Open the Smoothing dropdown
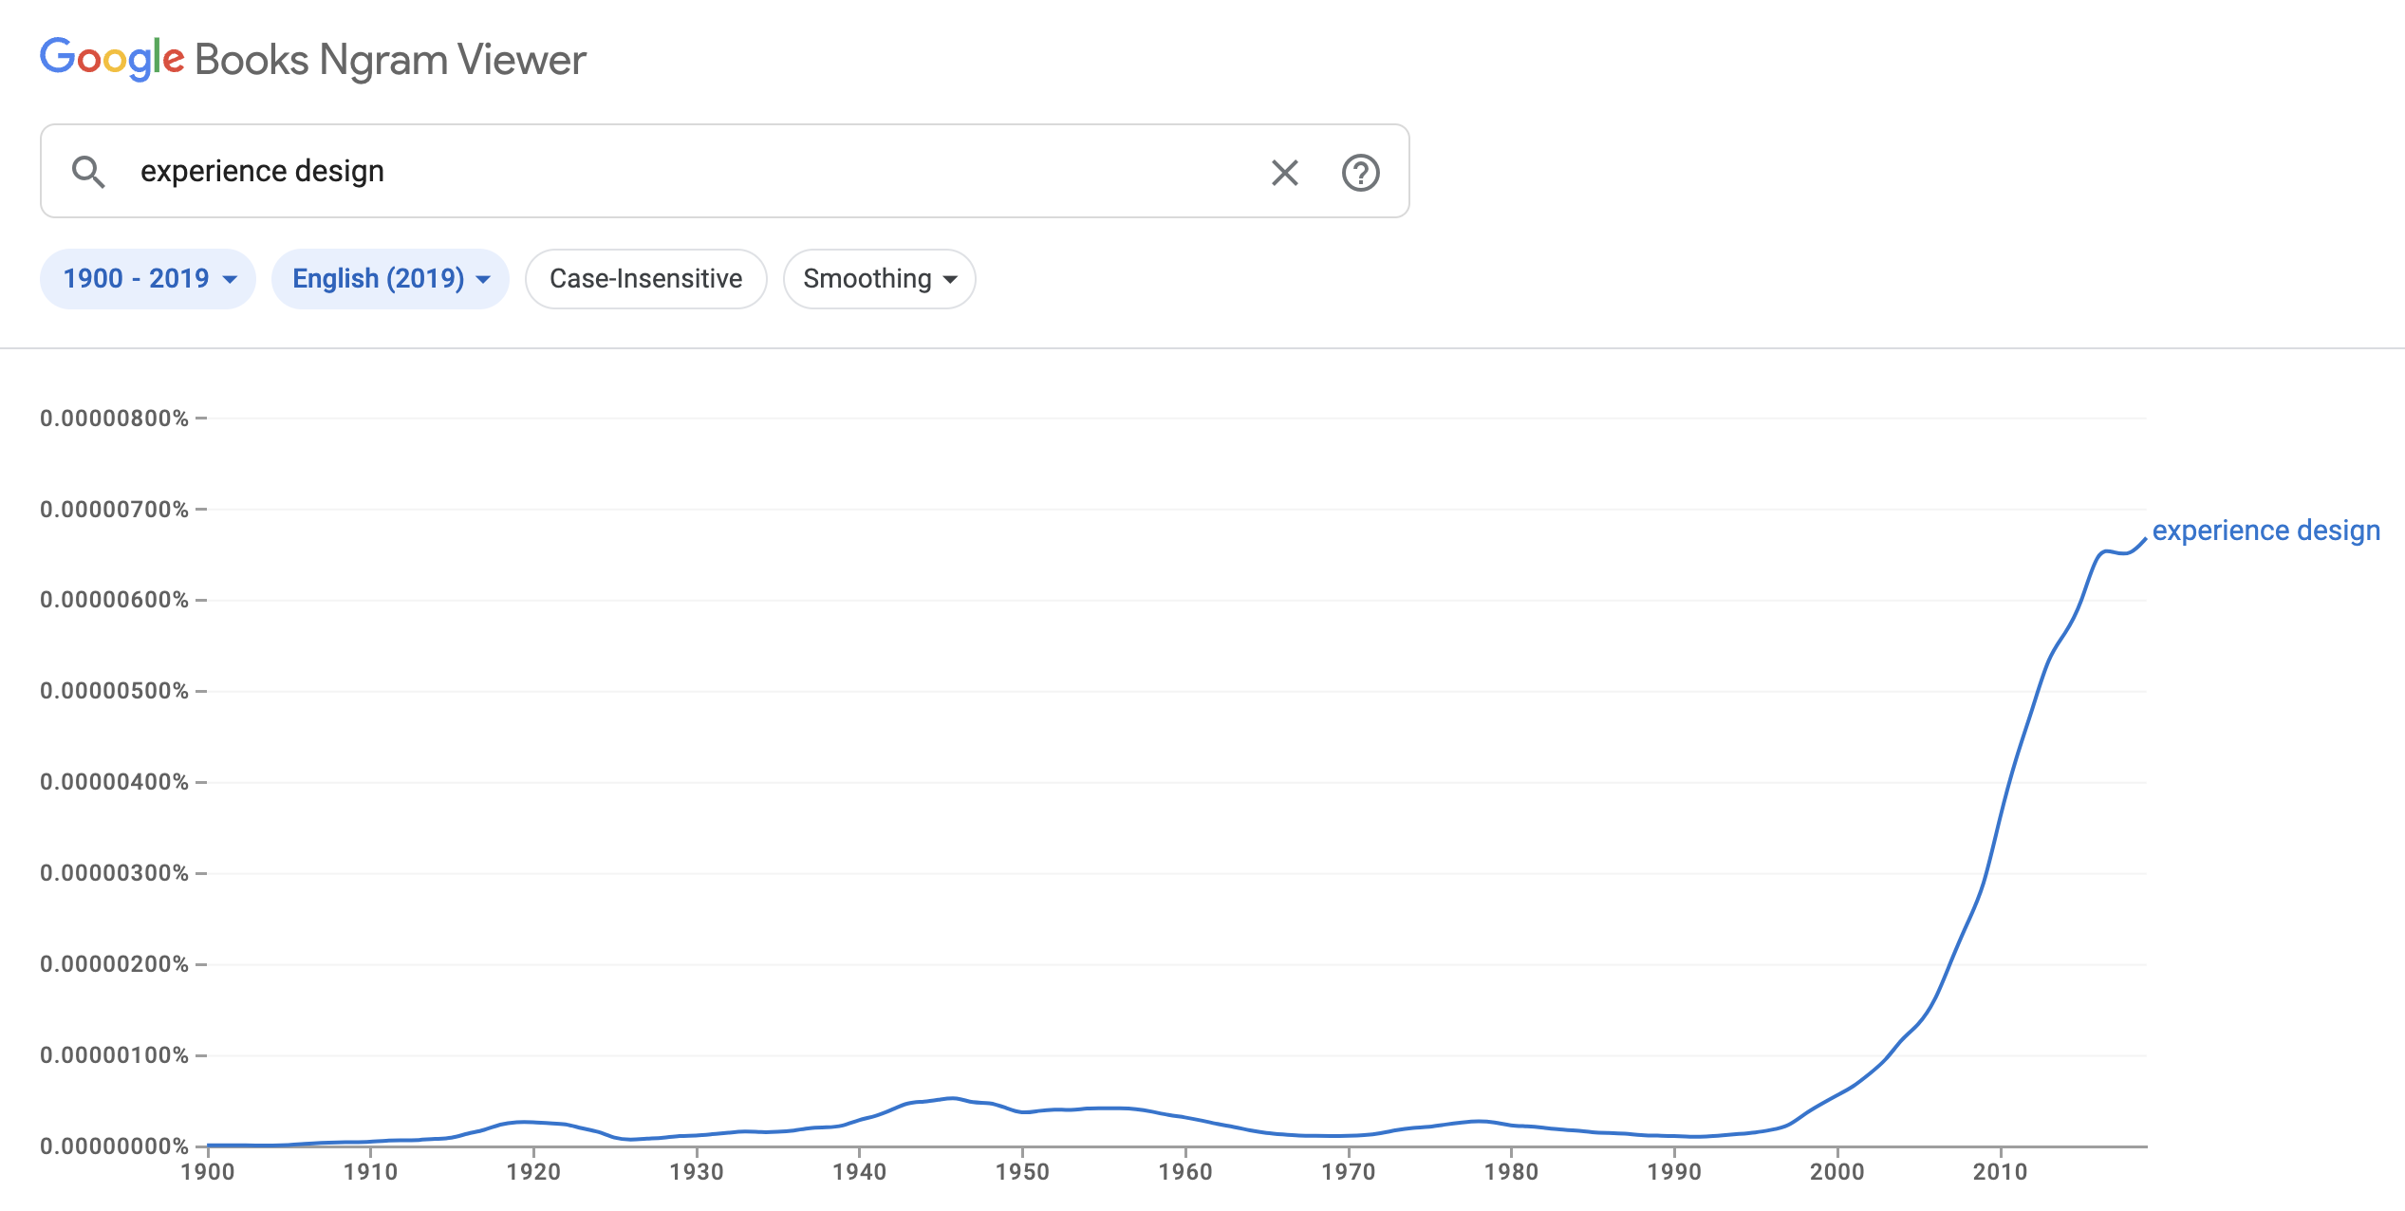Screen dimensions: 2405x1211 coord(879,279)
